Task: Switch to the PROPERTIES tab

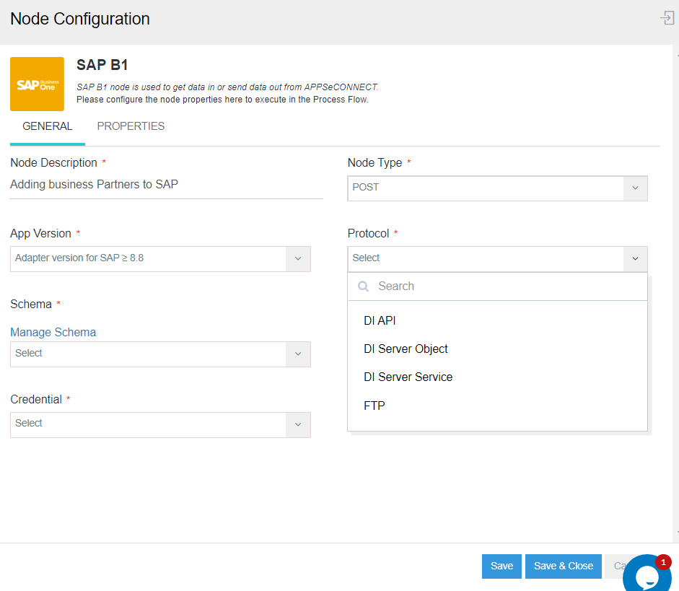Action: (x=131, y=126)
